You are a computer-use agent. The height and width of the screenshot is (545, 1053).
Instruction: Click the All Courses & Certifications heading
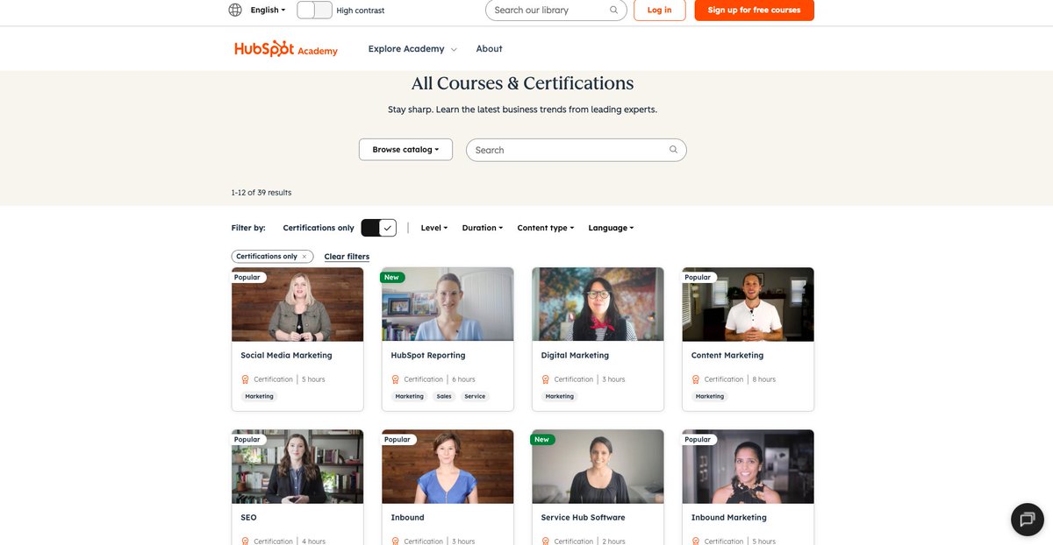[523, 83]
